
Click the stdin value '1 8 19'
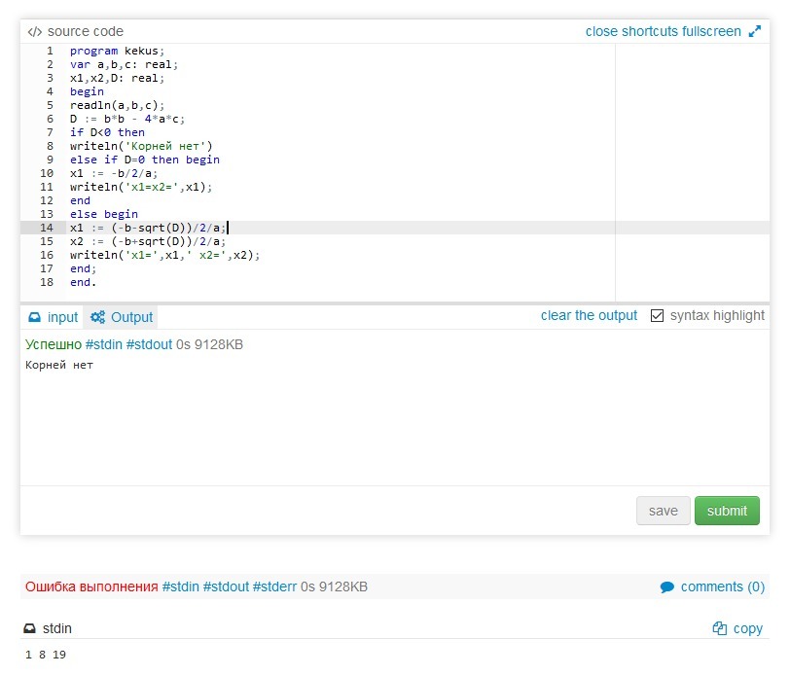46,655
